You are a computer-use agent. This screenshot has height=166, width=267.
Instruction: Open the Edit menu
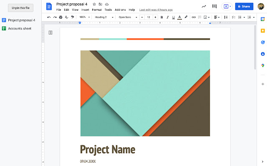pos(66,10)
